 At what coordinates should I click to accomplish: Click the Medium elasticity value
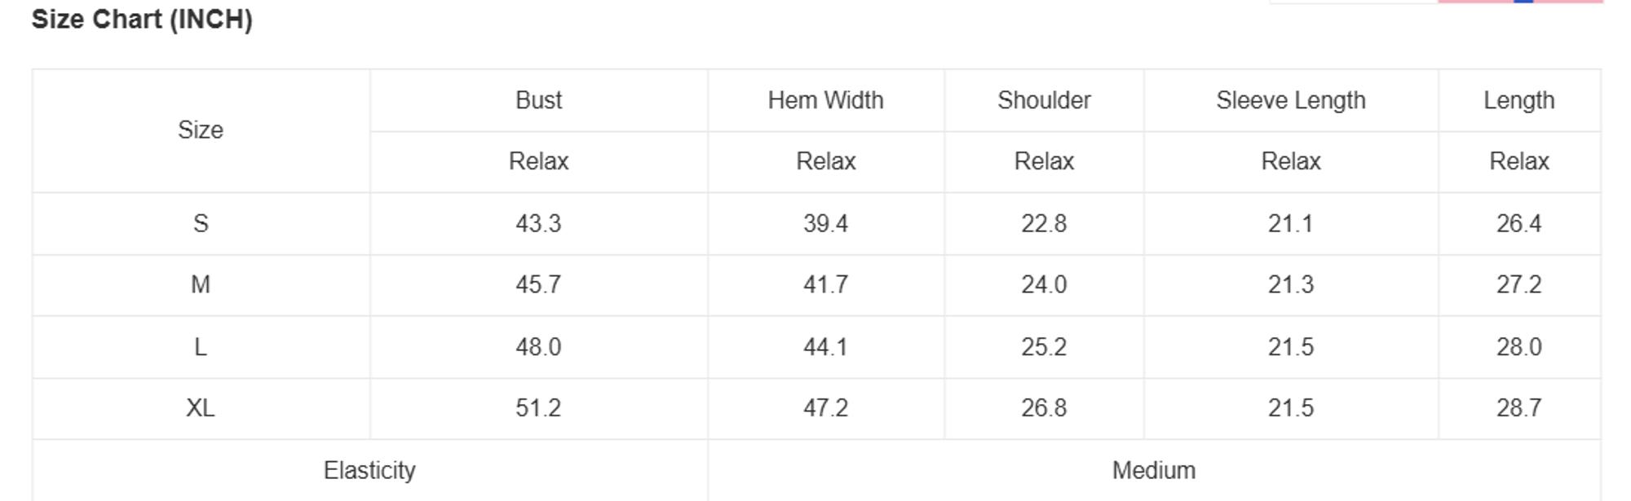pyautogui.click(x=1153, y=470)
